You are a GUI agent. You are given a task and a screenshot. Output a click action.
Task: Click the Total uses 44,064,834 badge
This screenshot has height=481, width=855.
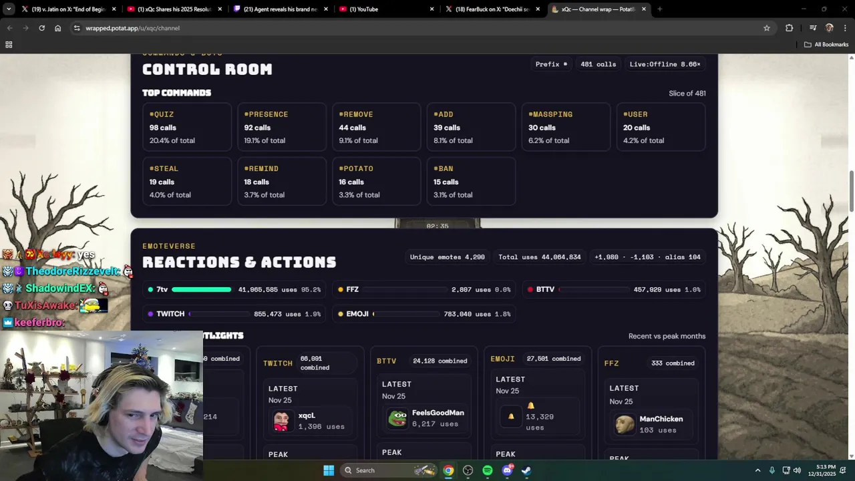pos(540,257)
